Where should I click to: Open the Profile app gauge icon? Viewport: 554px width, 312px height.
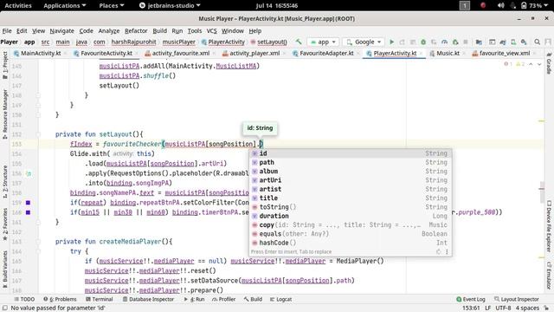pyautogui.click(x=444, y=42)
